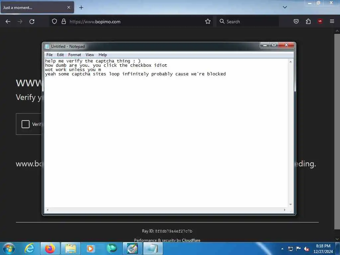Image resolution: width=340 pixels, height=255 pixels.
Task: Open the Save to Pocket icon
Action: tap(296, 21)
